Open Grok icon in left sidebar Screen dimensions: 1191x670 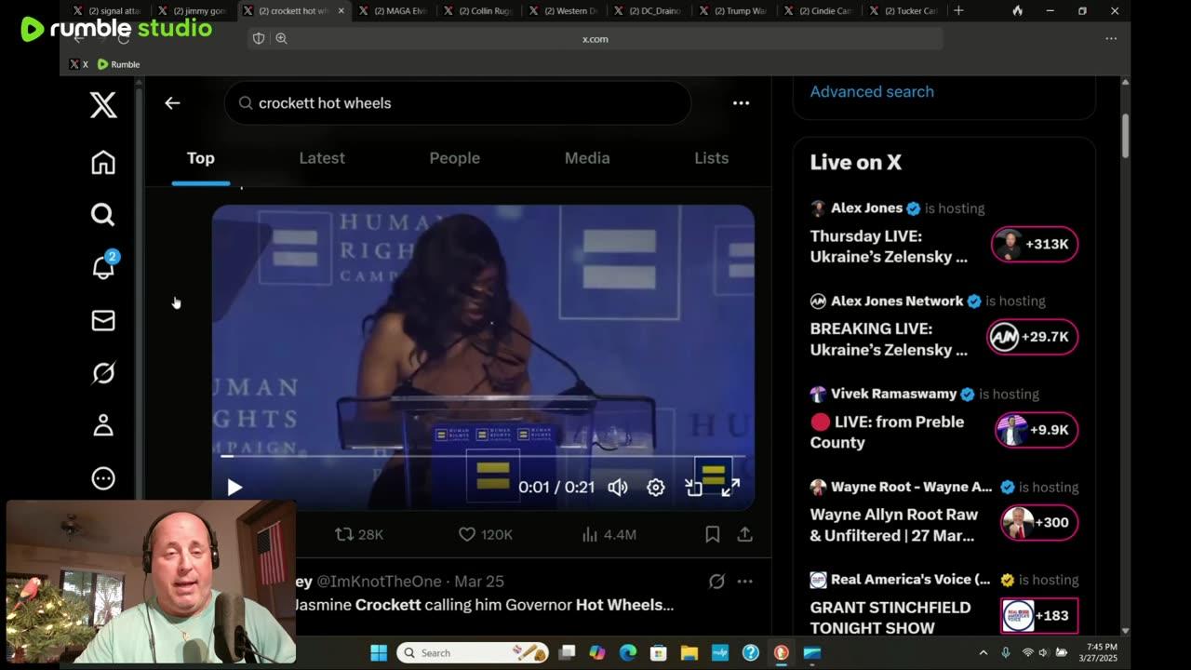pyautogui.click(x=103, y=373)
